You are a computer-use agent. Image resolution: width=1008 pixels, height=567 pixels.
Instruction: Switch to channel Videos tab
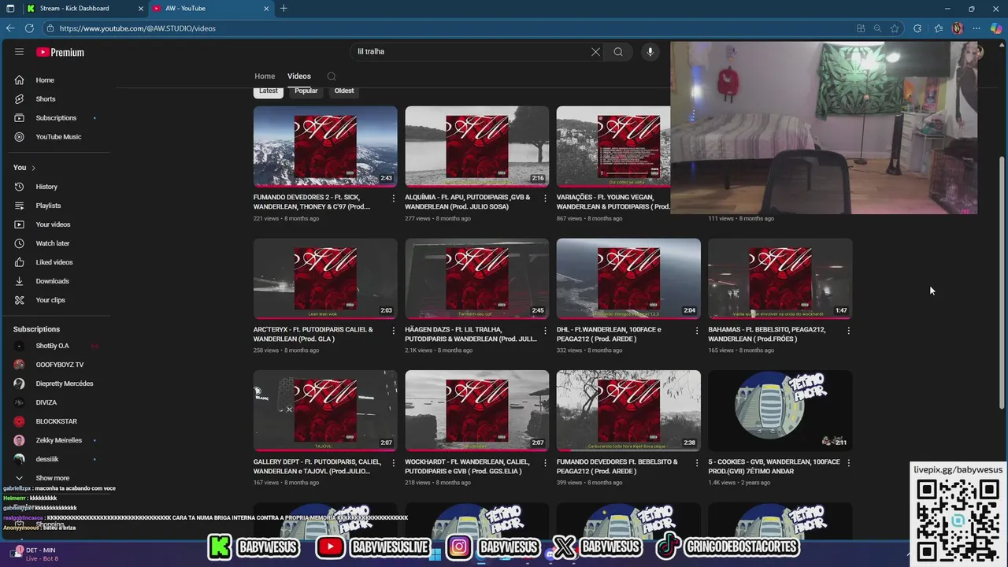299,76
